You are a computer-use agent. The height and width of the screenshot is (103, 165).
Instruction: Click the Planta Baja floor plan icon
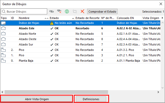3,61
